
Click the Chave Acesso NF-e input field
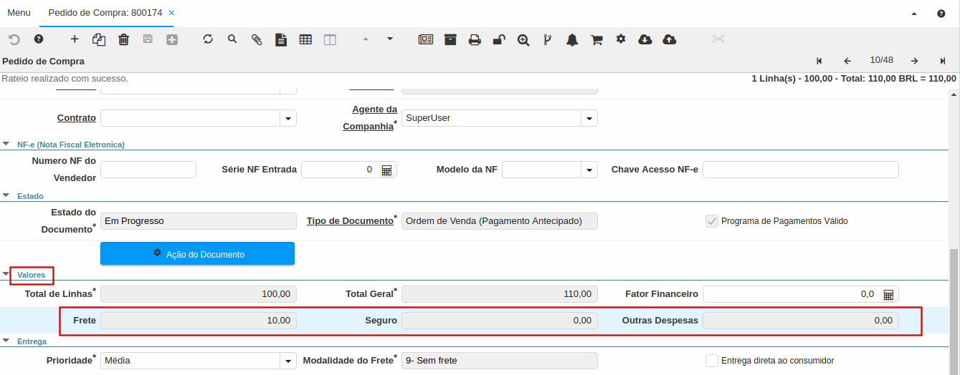[800, 170]
